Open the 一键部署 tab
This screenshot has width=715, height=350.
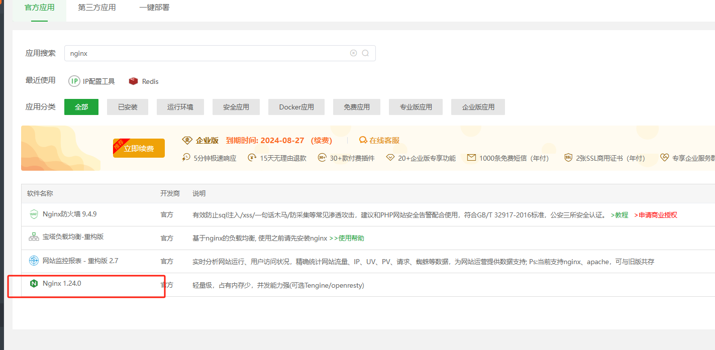(x=154, y=8)
